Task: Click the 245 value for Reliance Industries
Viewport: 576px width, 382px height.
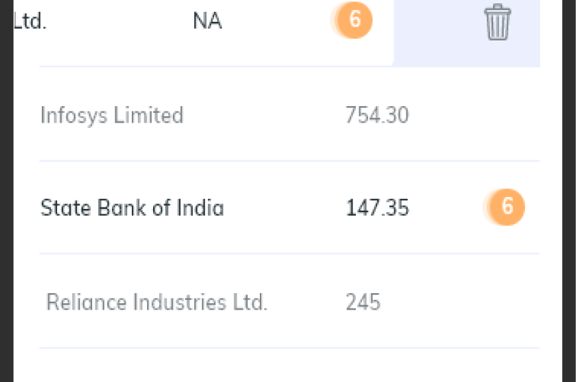Action: (363, 302)
